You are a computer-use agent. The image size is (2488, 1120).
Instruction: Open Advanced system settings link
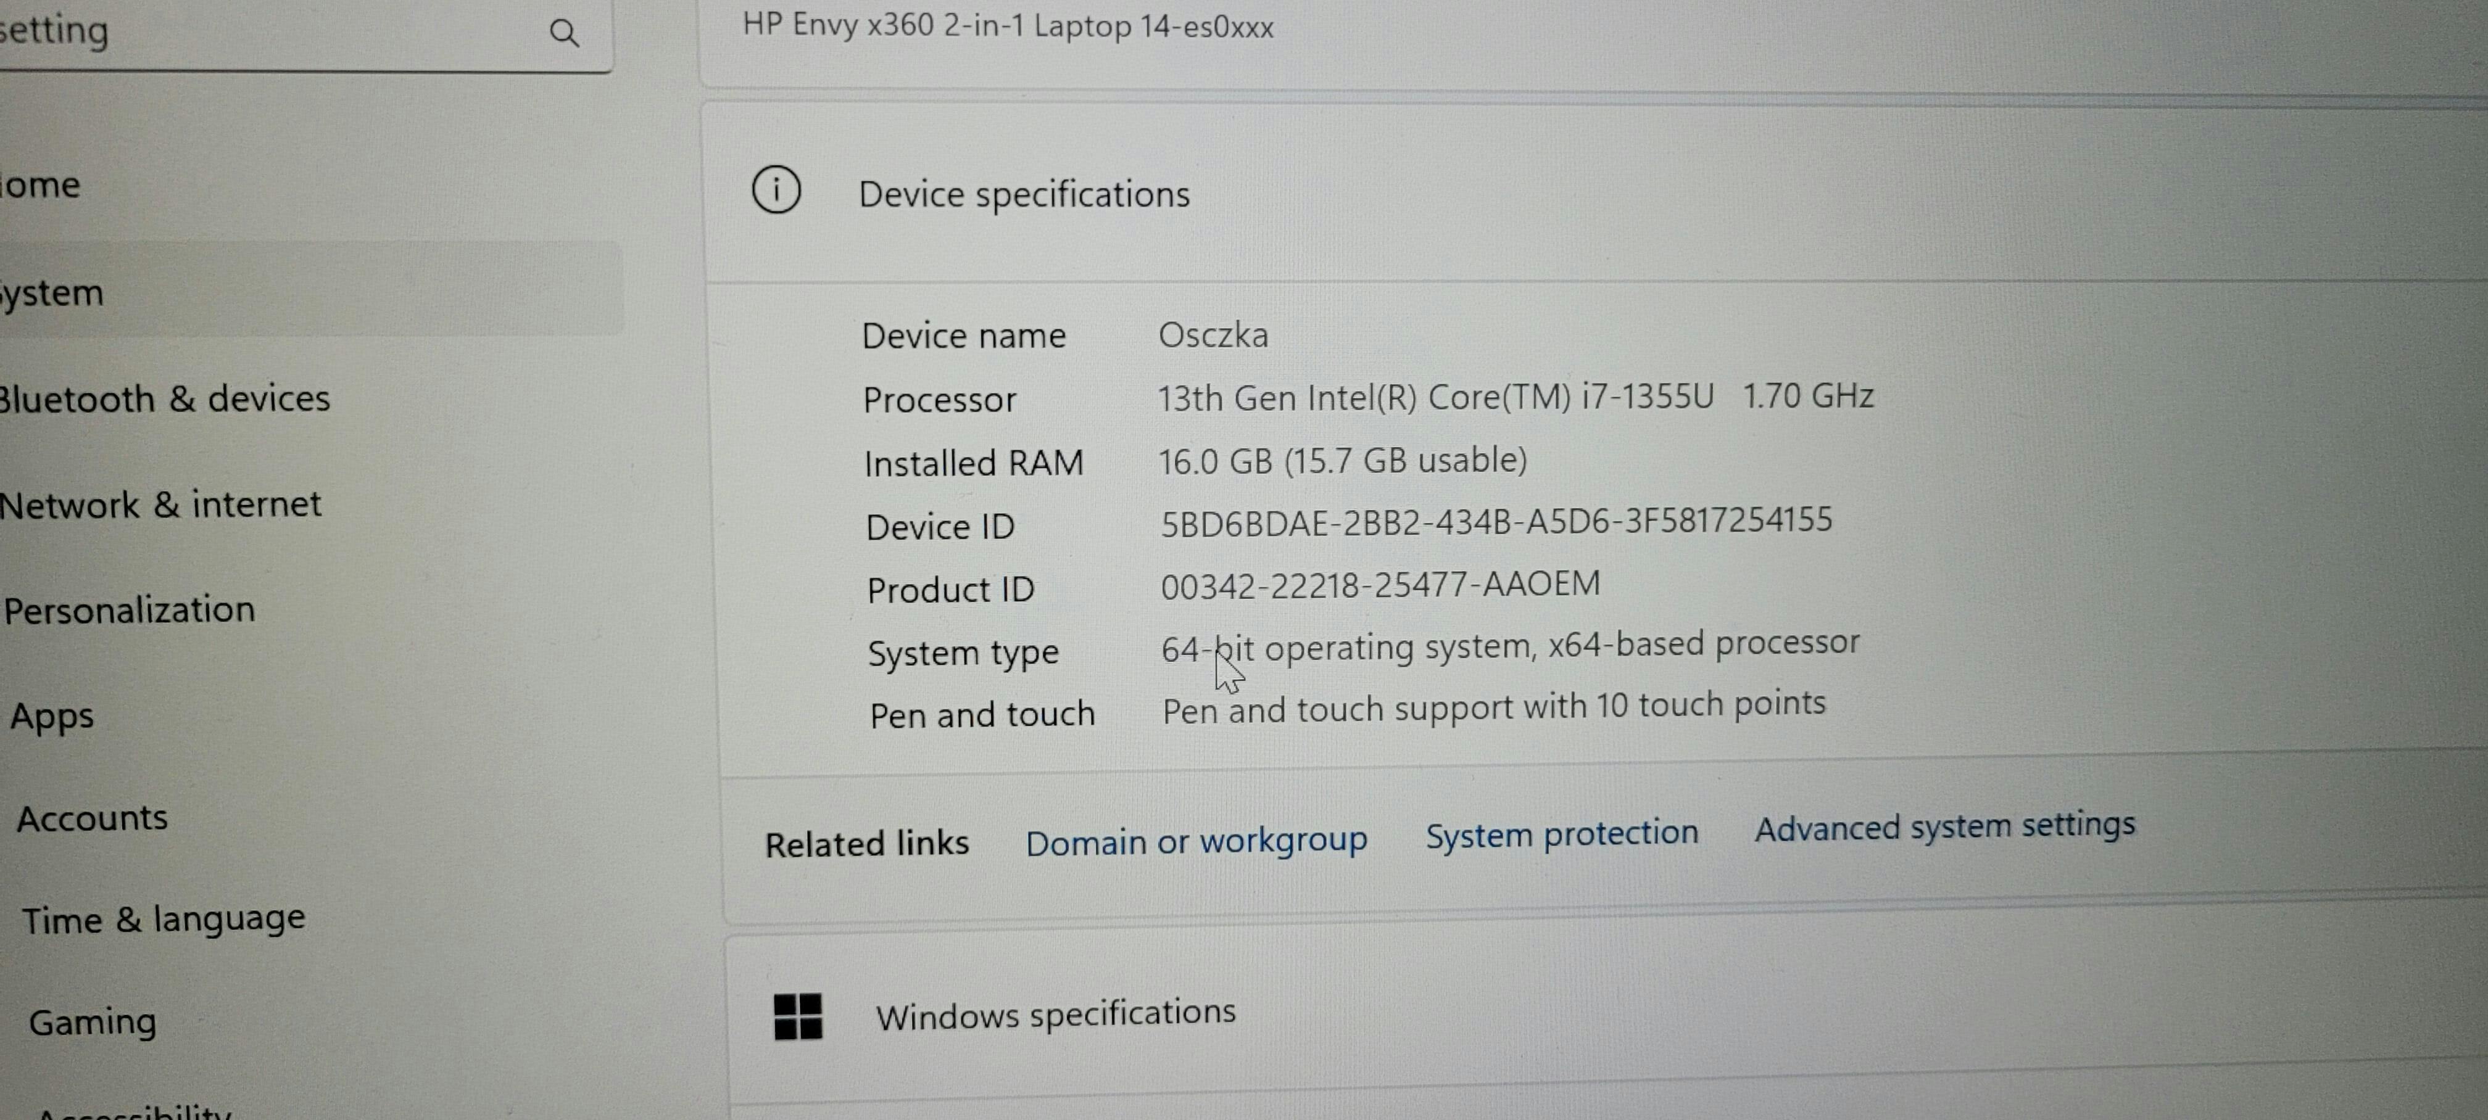click(1944, 826)
